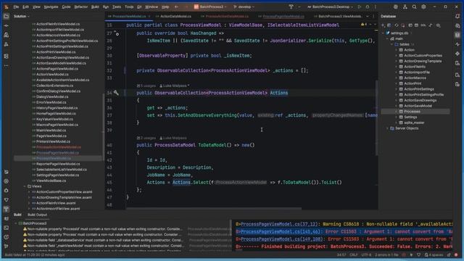Viewport: 464px width, 261px height.
Task: Collapse the tables node in Database tree
Action: pyautogui.click(x=391, y=44)
